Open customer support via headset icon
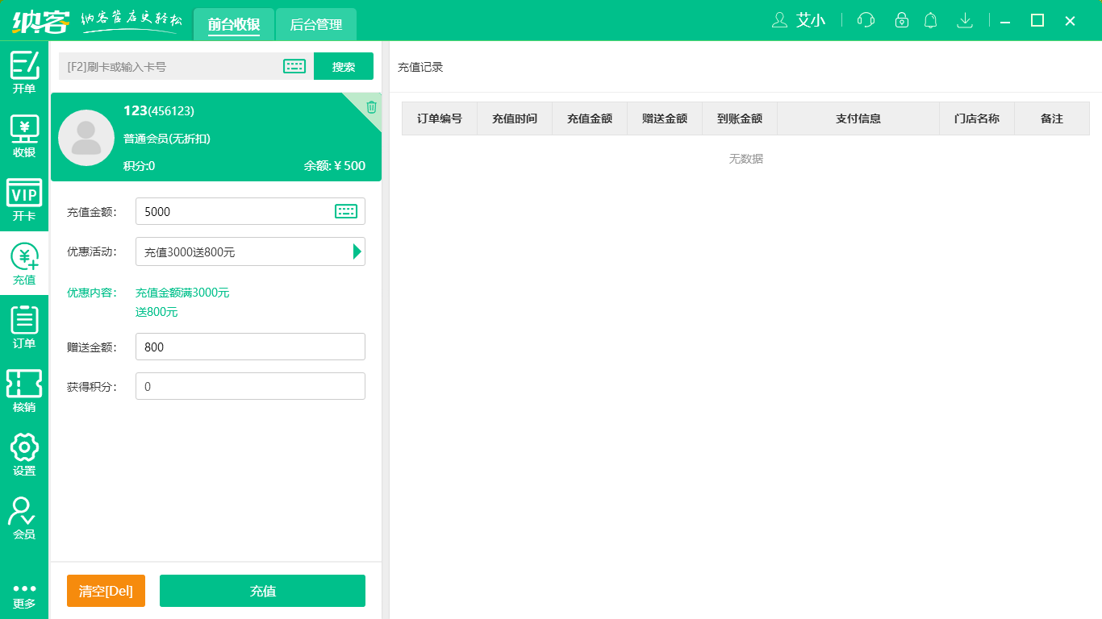Viewport: 1102px width, 619px height. pos(866,20)
